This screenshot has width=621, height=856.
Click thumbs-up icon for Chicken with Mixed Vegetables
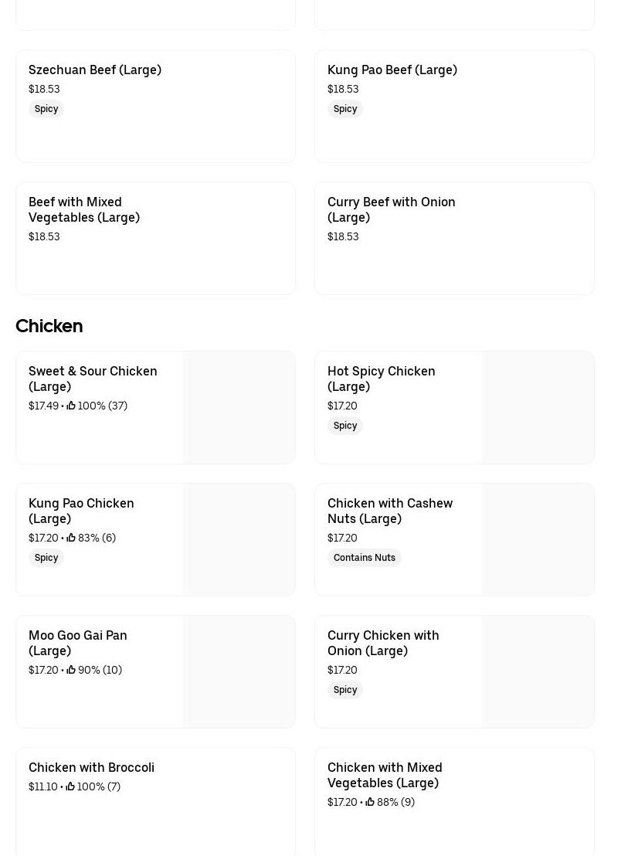370,802
